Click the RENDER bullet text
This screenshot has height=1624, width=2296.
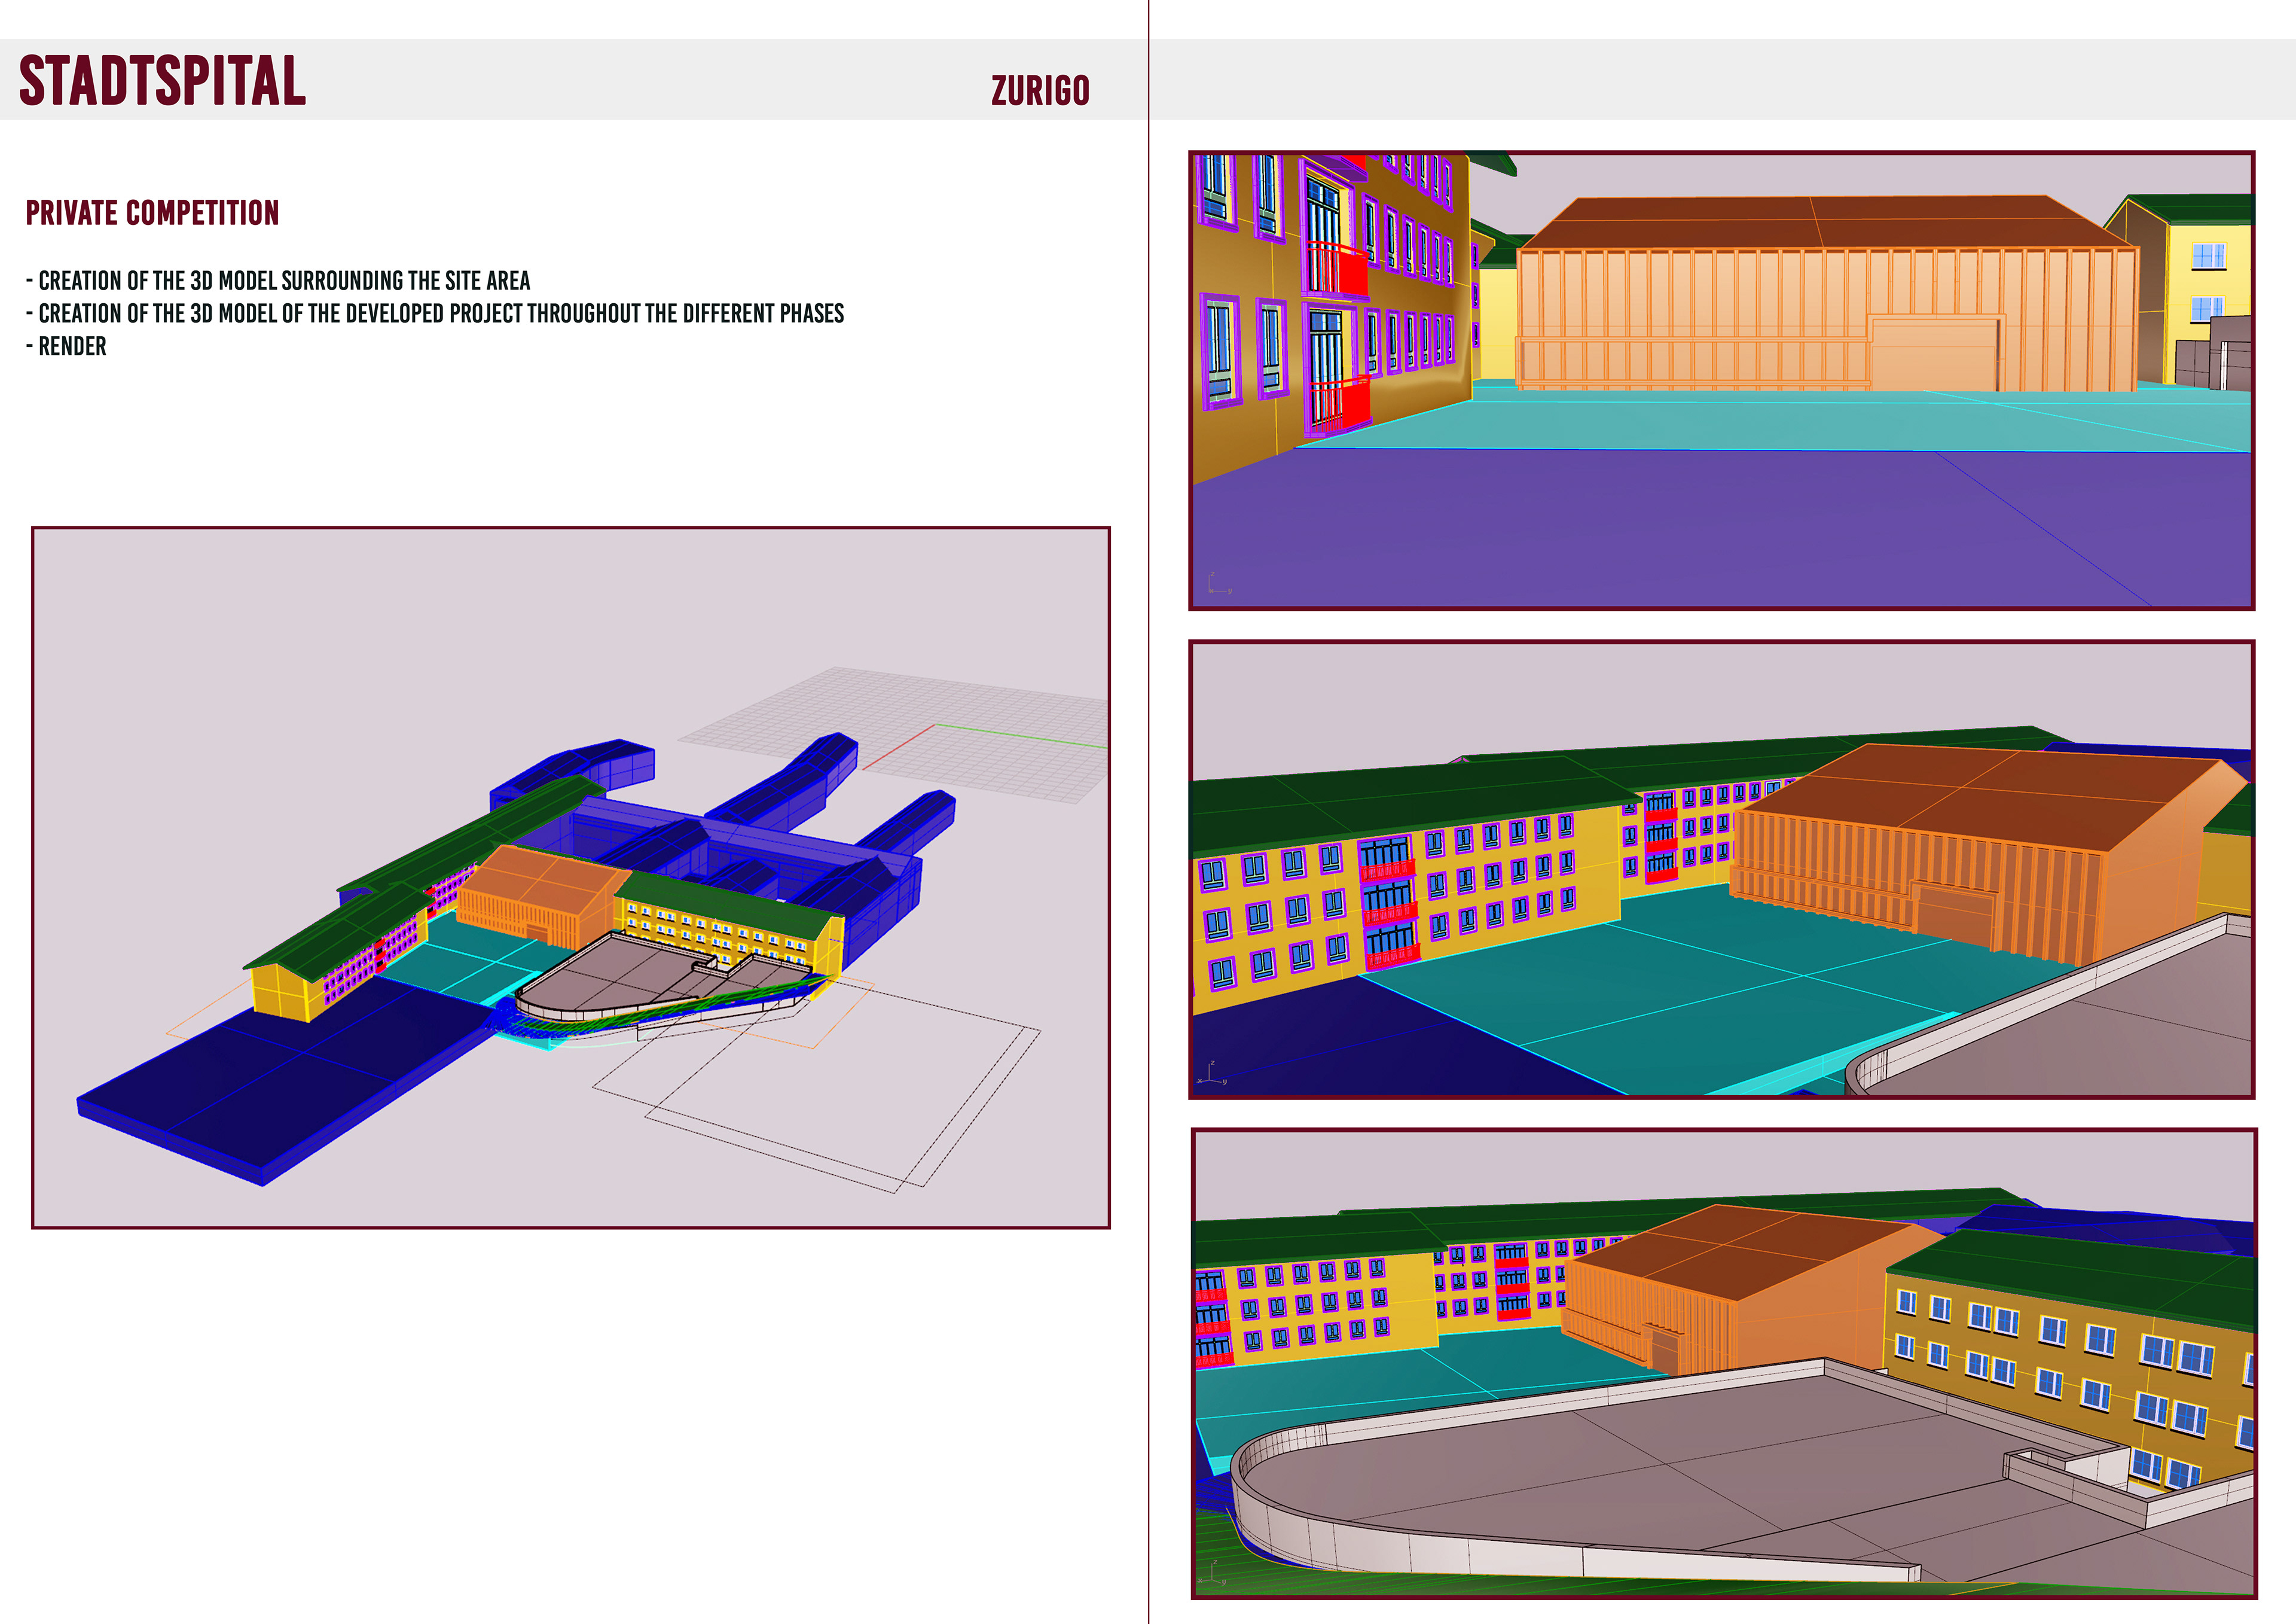coord(71,347)
